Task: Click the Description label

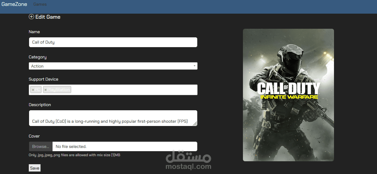Action: pyautogui.click(x=40, y=105)
